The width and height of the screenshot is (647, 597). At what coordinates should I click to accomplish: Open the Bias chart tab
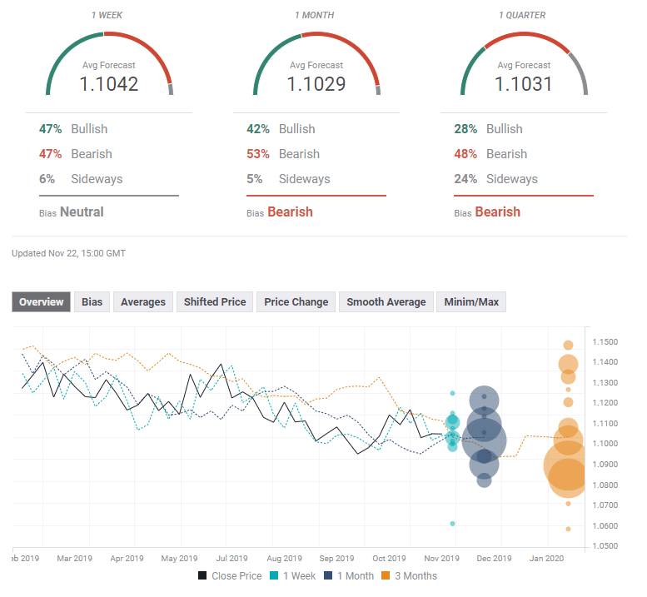point(92,302)
